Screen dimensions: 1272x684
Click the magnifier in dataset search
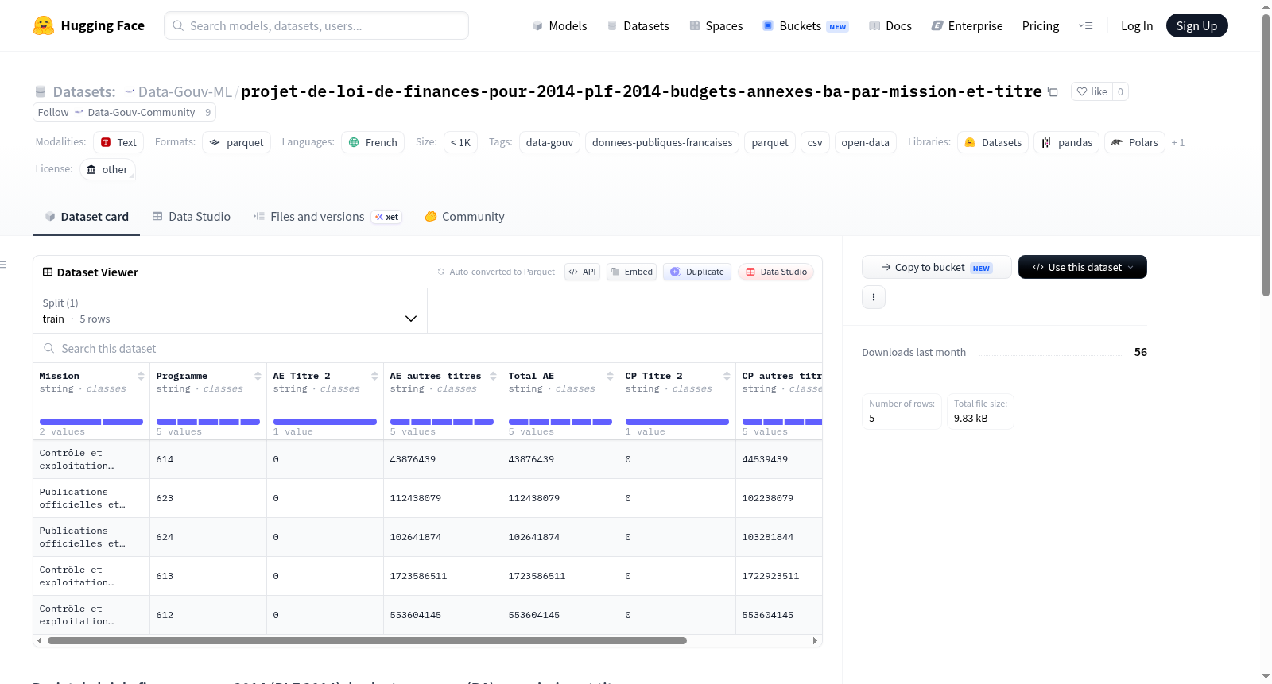pos(49,348)
